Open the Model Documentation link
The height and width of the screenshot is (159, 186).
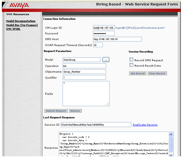[21, 21]
